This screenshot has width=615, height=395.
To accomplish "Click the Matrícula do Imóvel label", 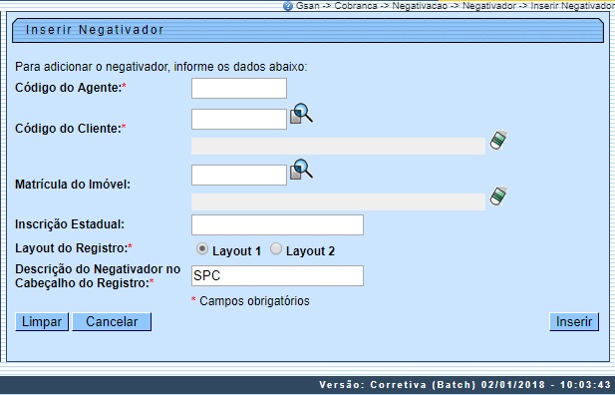I will tap(73, 185).
